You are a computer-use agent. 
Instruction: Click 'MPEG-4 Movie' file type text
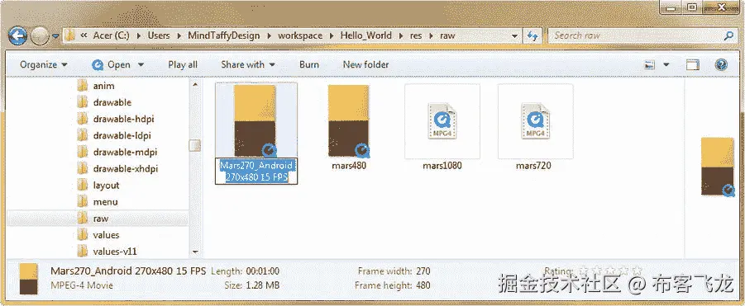[x=82, y=285]
